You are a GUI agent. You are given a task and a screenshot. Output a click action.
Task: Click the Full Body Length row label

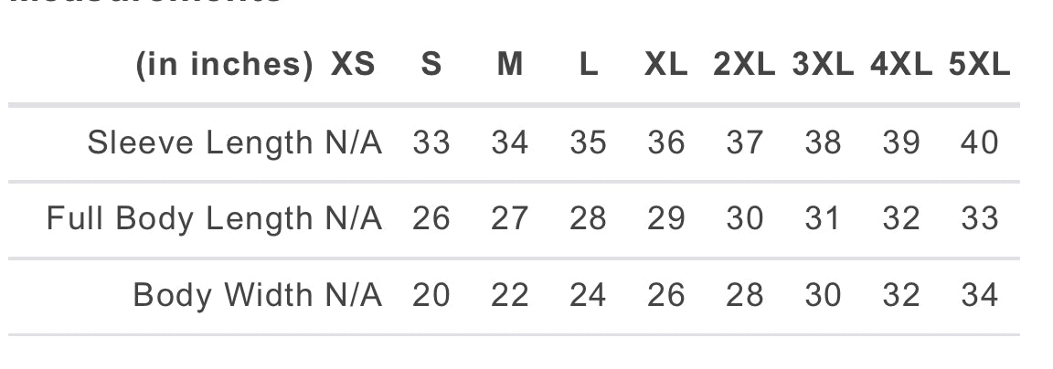tap(180, 218)
